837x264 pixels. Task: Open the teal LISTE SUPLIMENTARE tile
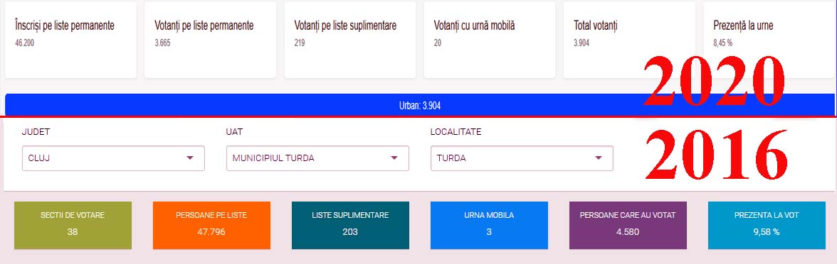pyautogui.click(x=350, y=225)
